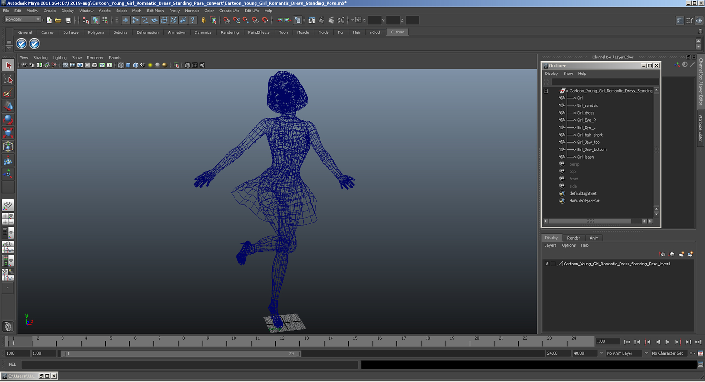The height and width of the screenshot is (382, 705).
Task: Click frame 12 on the timeline slider
Action: click(282, 342)
